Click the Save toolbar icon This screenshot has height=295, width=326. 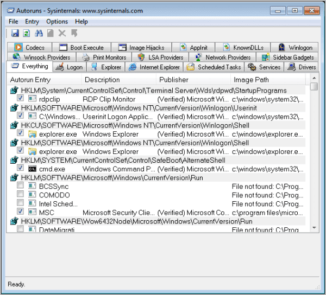tap(15, 33)
